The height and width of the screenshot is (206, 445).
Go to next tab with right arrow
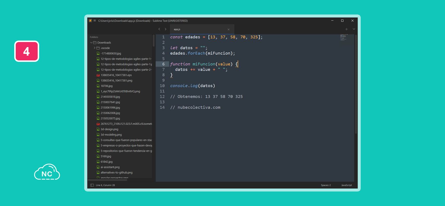click(166, 29)
